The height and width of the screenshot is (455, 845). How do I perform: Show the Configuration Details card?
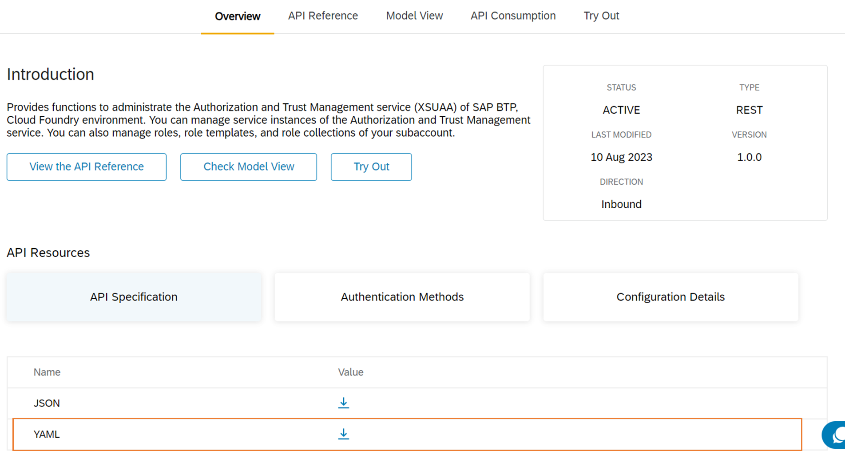tap(670, 297)
